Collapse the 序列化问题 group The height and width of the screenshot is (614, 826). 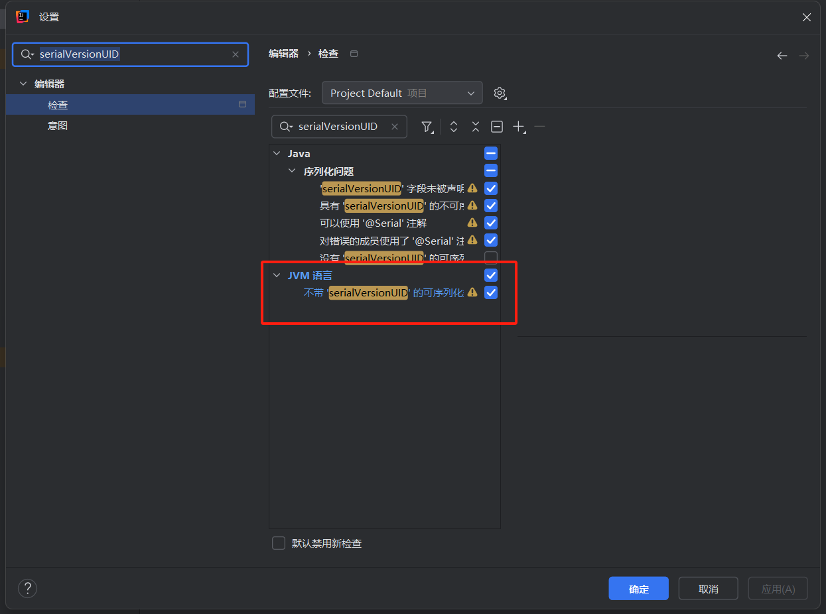(x=292, y=171)
